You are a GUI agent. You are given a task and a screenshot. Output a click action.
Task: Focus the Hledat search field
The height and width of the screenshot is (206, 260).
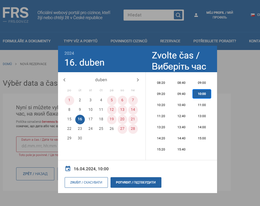tap(149, 15)
